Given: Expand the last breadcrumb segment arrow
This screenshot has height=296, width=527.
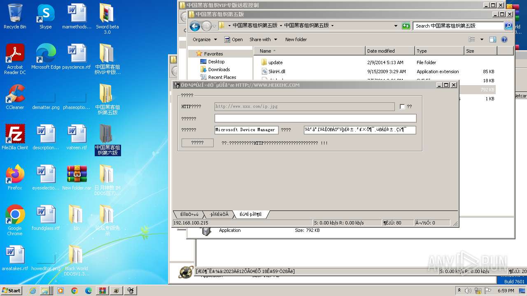Looking at the screenshot, I should (x=332, y=25).
